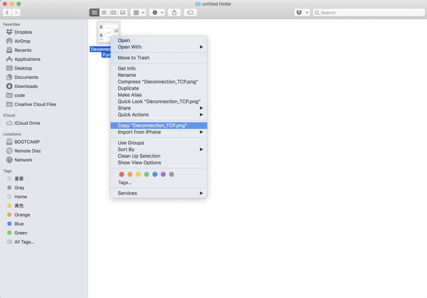
Task: Apply the orange tag color dot
Action: click(x=130, y=174)
